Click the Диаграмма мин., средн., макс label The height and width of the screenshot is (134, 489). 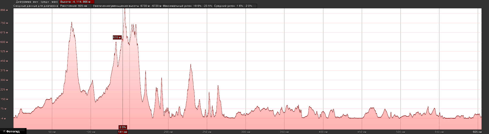[37, 2]
